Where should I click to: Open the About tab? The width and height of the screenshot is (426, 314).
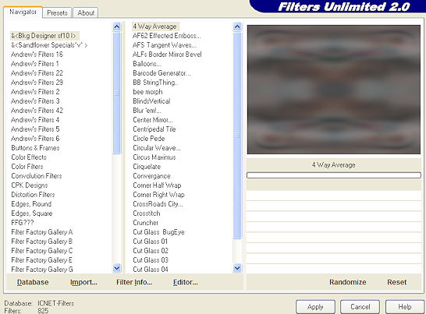pyautogui.click(x=86, y=12)
